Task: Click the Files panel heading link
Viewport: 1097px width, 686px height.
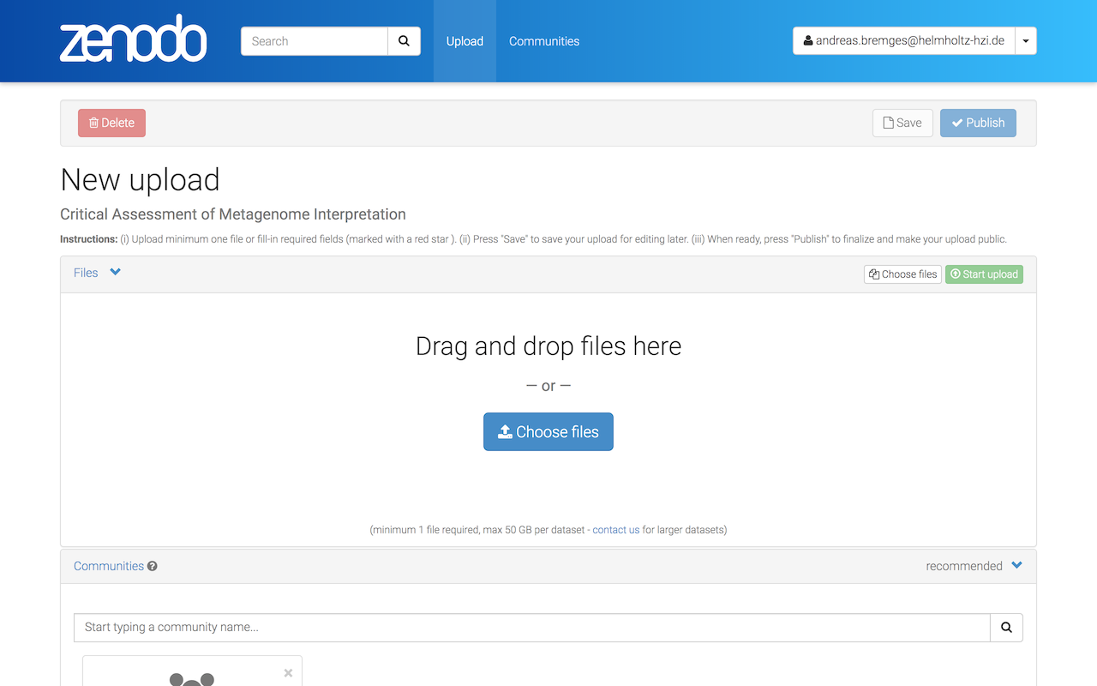Action: [x=86, y=273]
